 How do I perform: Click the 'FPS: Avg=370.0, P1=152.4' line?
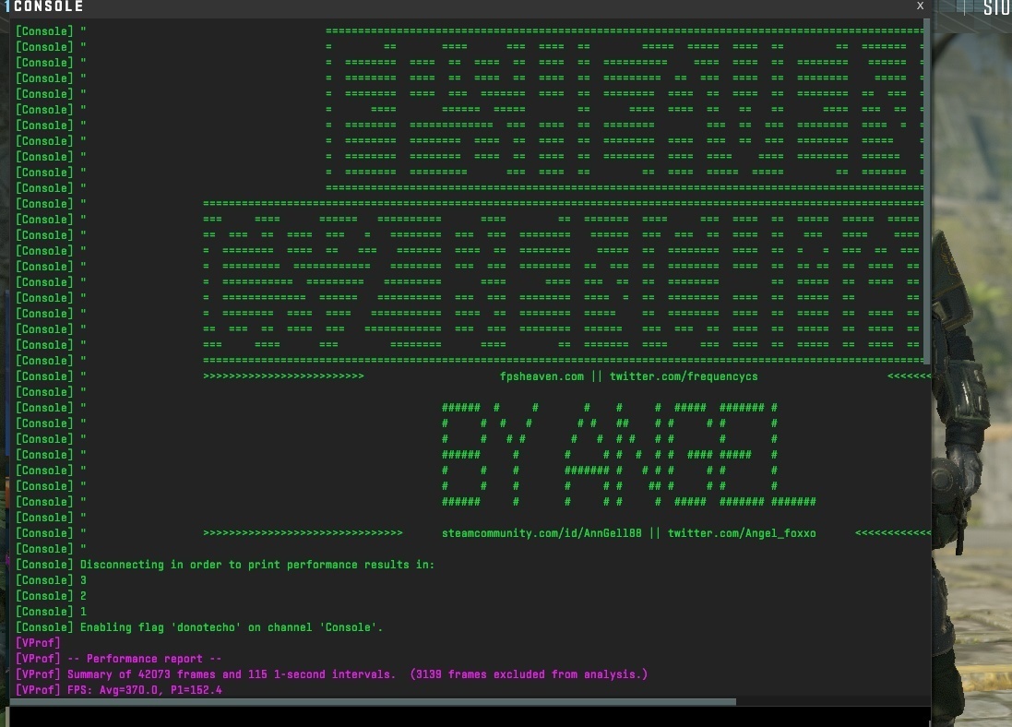144,690
